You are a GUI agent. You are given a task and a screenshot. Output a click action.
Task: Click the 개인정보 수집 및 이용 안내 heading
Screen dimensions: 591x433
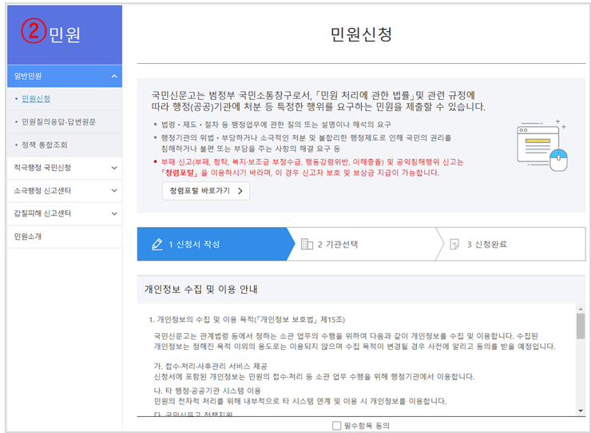(201, 289)
